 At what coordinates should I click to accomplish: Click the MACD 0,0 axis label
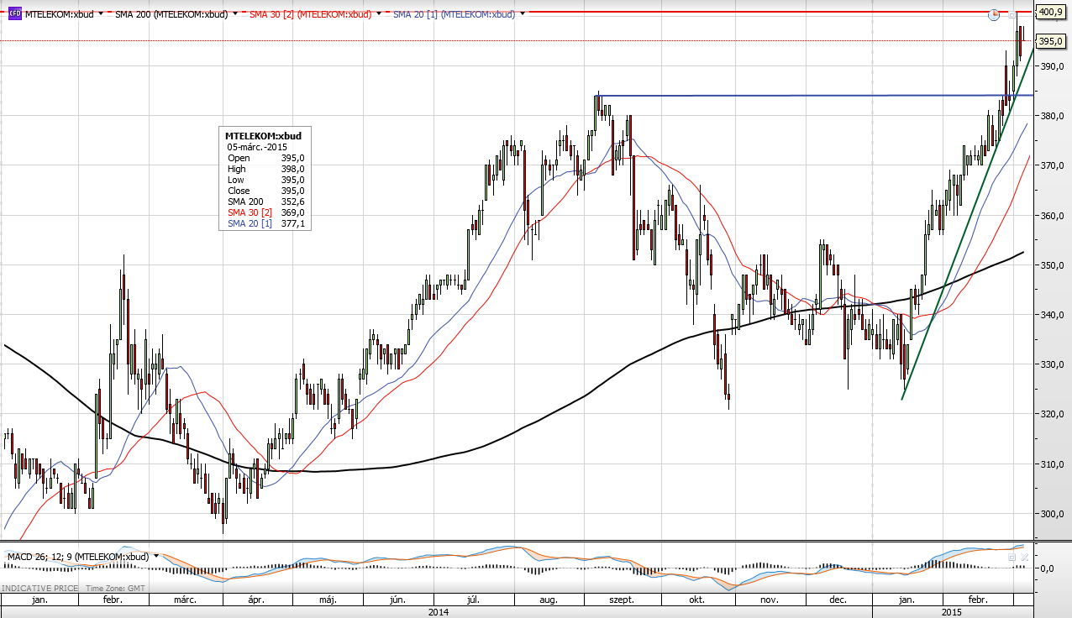click(1048, 568)
